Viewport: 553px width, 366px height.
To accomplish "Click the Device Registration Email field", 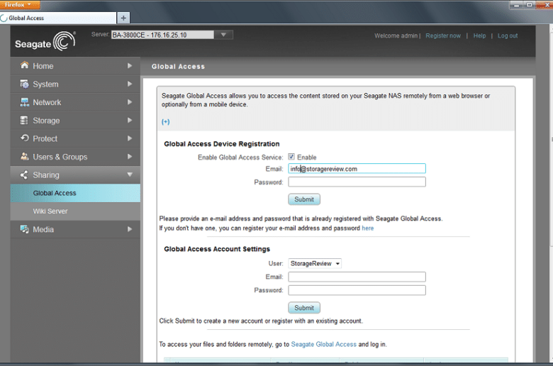I will tap(357, 169).
